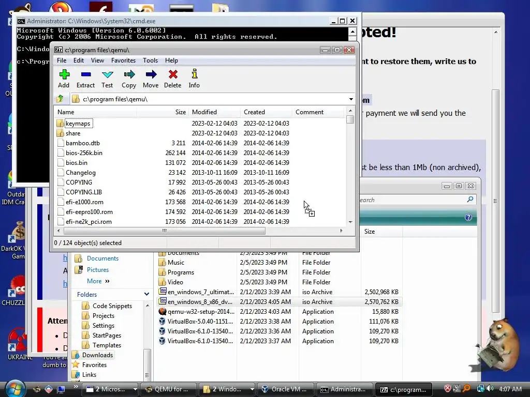Click the cmd window scrollbar up arrow
Image resolution: width=530 pixels, height=397 pixels.
click(x=352, y=32)
